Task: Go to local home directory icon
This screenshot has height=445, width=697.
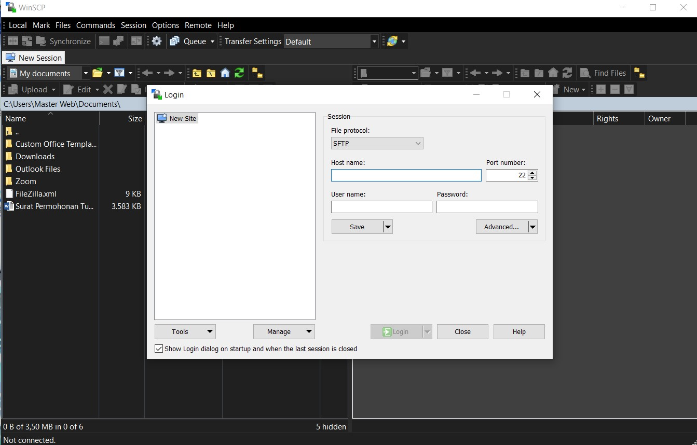Action: coord(225,73)
